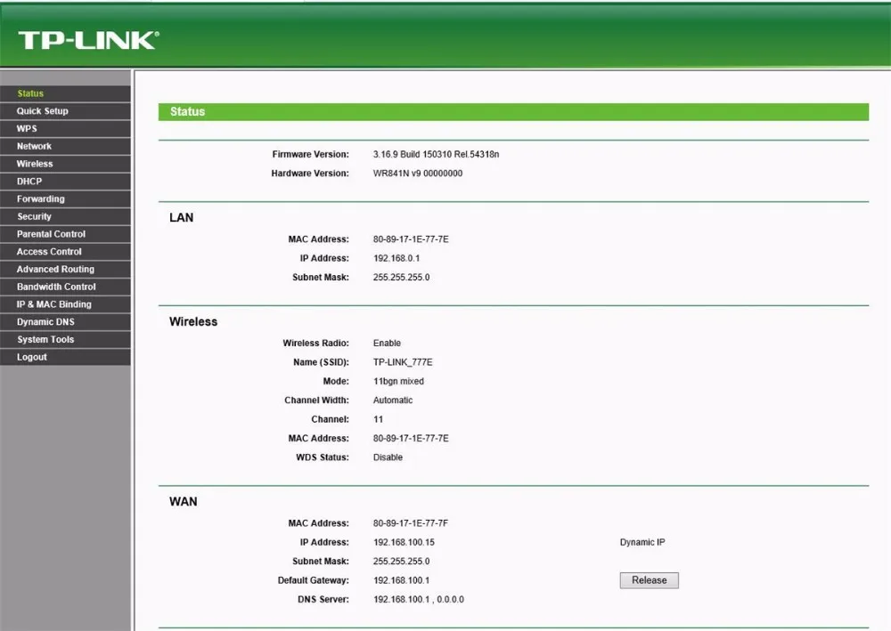Click wireless mode 11bgn mixed
This screenshot has width=891, height=631.
coord(398,381)
